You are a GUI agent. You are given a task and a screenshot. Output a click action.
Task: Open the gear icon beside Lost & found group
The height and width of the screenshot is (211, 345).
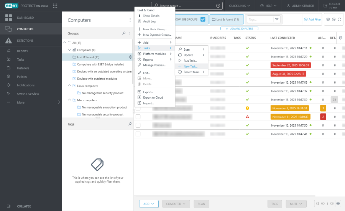tap(131, 57)
